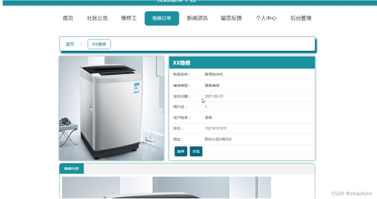Click the washing machine product image
The image size is (377, 199).
click(111, 108)
